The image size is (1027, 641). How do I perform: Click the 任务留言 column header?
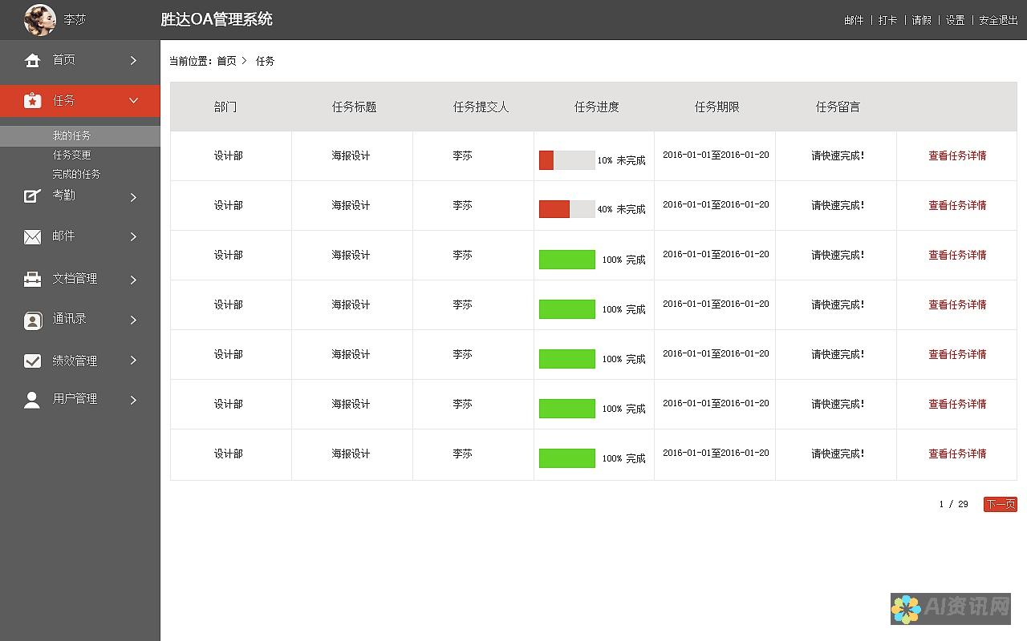coord(838,107)
